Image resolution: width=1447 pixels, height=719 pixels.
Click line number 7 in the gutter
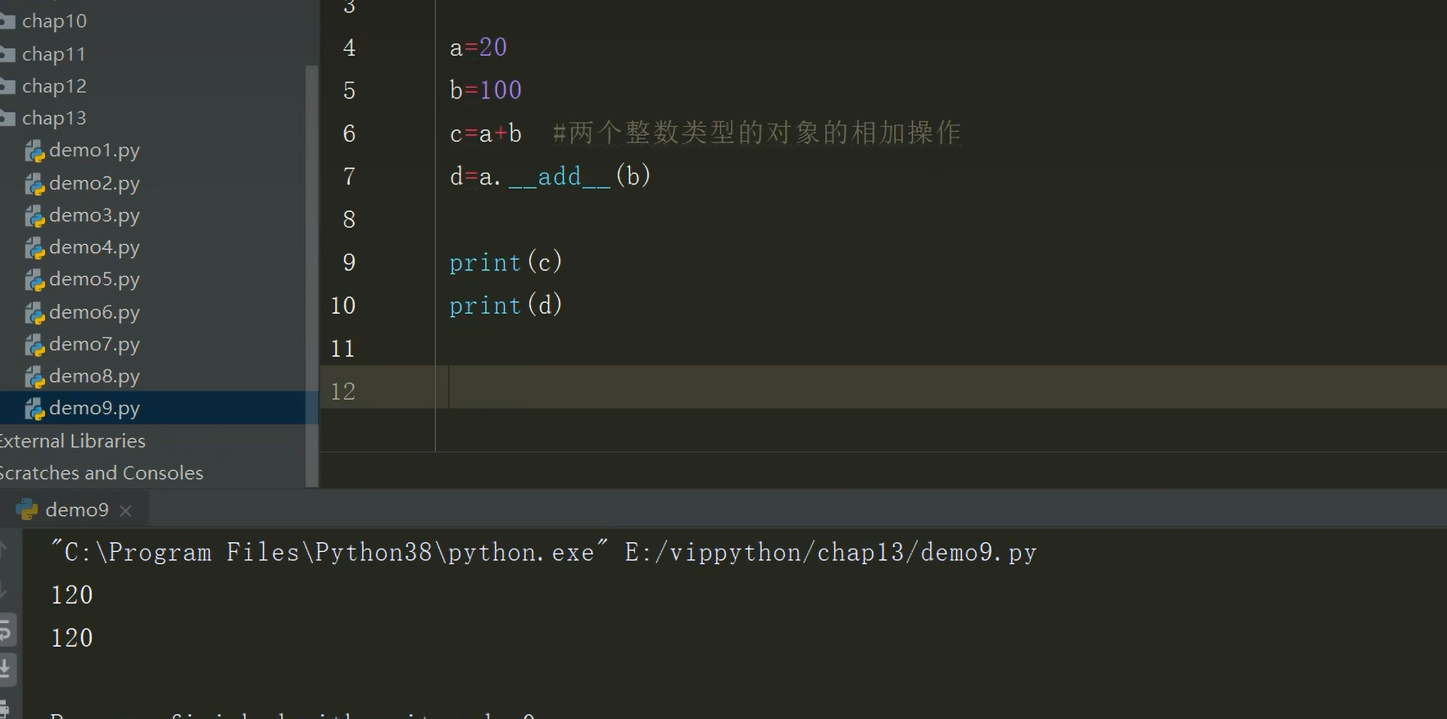pos(349,177)
